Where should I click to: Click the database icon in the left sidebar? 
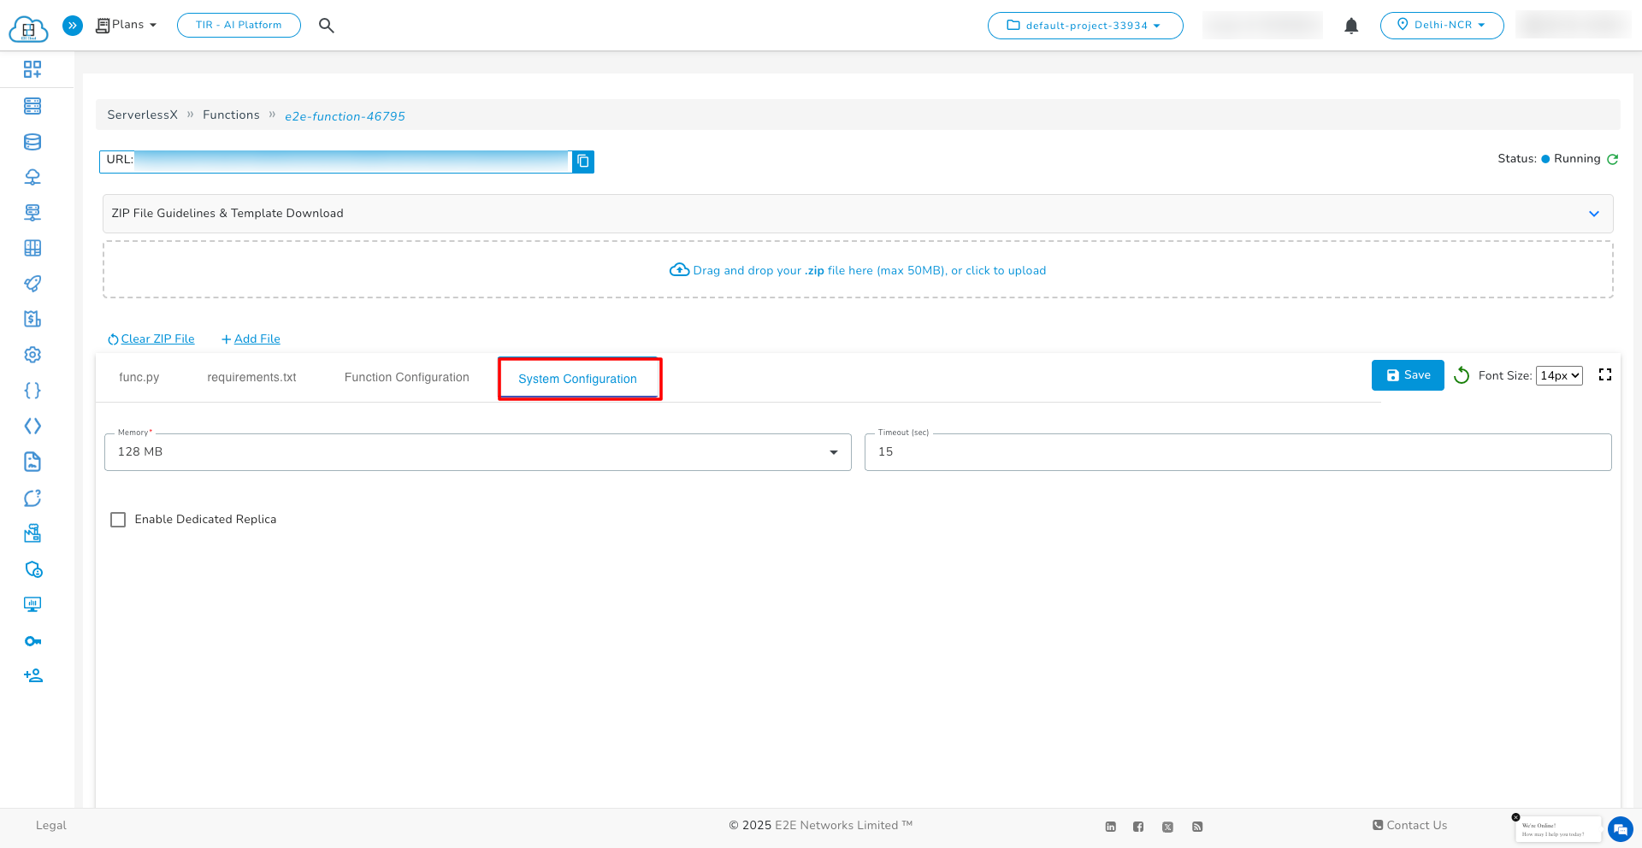pyautogui.click(x=32, y=142)
